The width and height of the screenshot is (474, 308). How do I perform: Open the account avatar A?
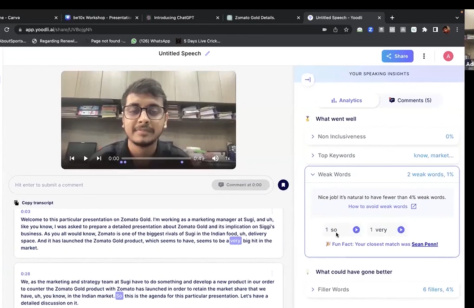pos(448,56)
